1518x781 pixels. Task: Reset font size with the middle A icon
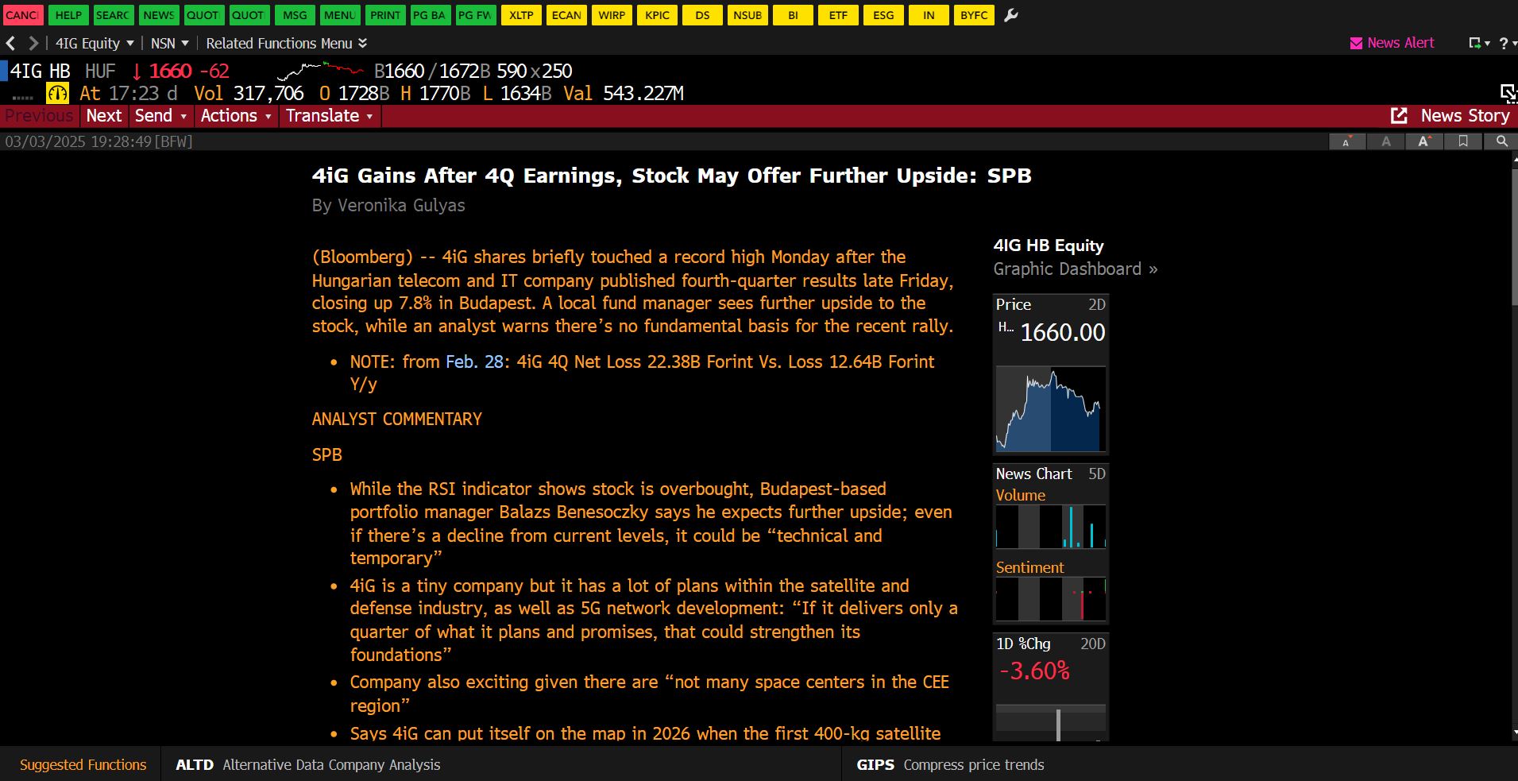coord(1385,141)
